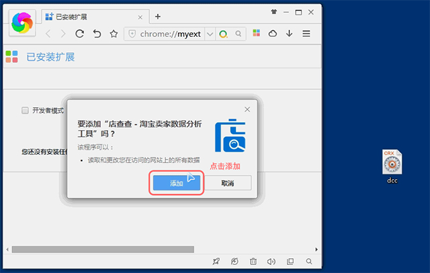Click the 360 browser logo icon

[x=22, y=23]
